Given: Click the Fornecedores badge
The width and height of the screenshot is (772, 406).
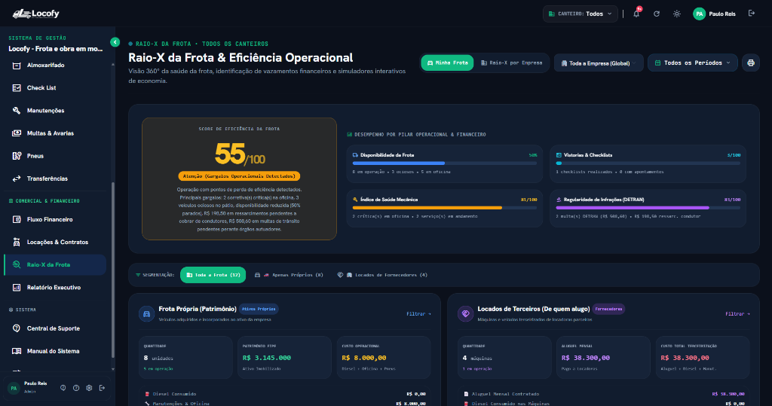Looking at the screenshot, I should tap(608, 309).
